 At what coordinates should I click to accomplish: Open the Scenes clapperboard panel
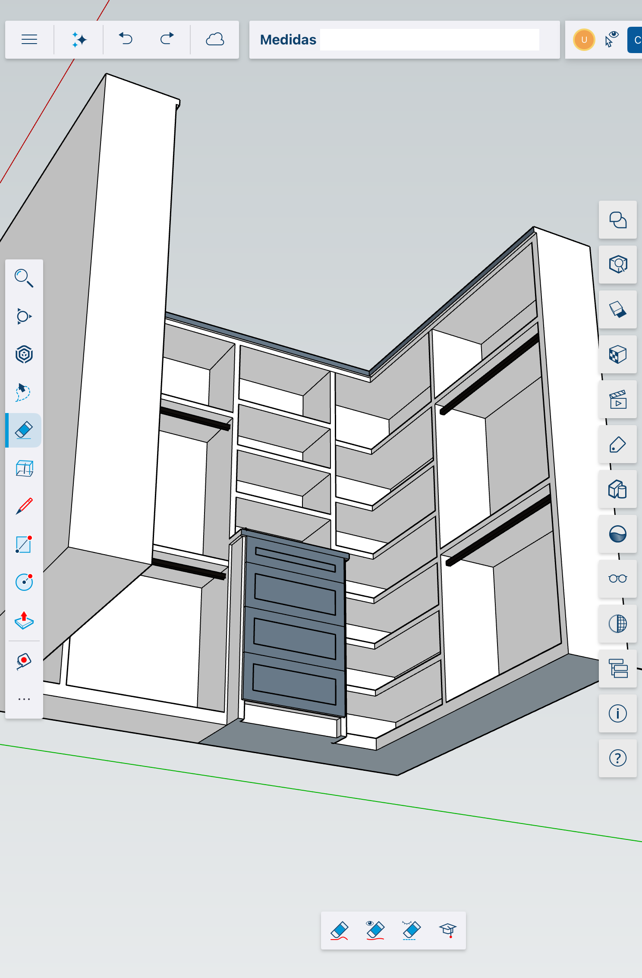tap(617, 399)
